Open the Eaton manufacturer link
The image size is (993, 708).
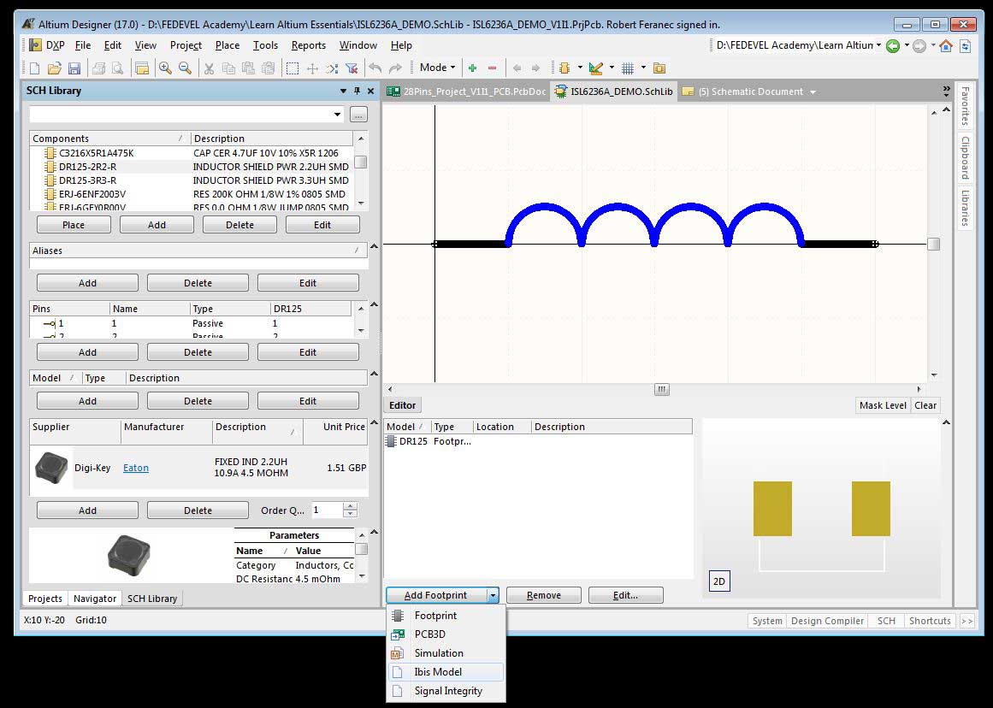pos(135,468)
